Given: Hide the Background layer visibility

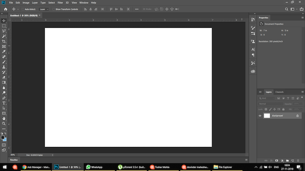Looking at the screenshot, I should coord(260,116).
